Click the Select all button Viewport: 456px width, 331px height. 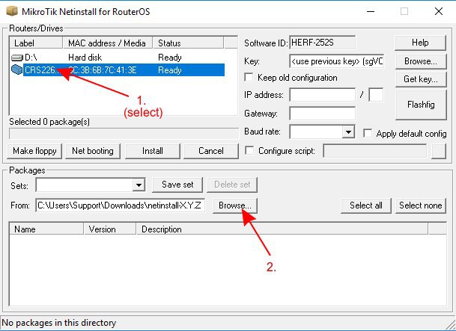[366, 205]
